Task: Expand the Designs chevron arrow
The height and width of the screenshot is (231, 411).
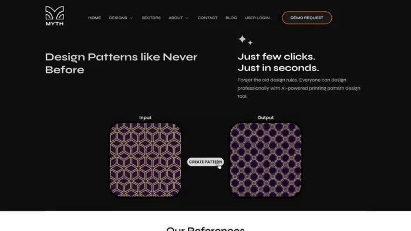Action: 131,18
